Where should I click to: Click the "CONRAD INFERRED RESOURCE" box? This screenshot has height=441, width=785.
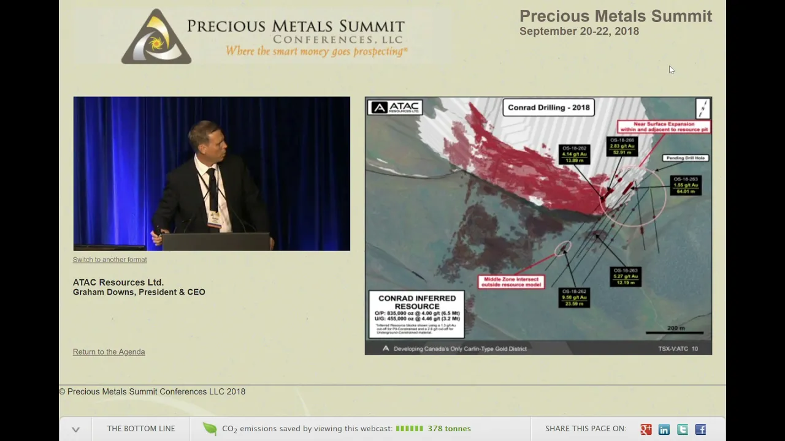(x=416, y=315)
